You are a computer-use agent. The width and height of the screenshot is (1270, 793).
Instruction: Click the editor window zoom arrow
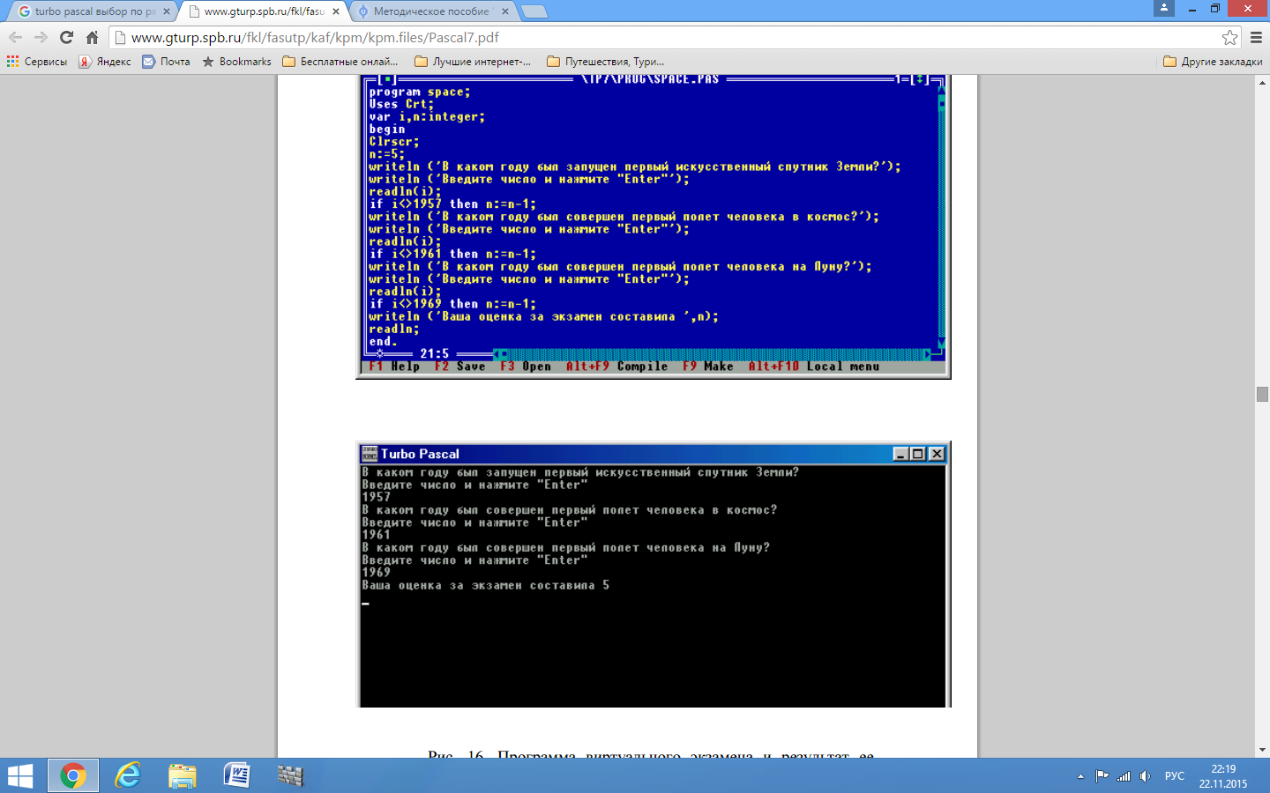(x=919, y=79)
